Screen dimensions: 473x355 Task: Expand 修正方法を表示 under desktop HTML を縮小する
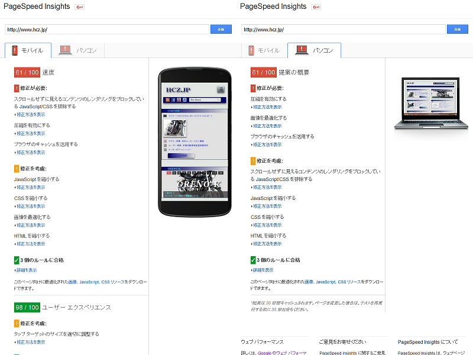pyautogui.click(x=267, y=244)
